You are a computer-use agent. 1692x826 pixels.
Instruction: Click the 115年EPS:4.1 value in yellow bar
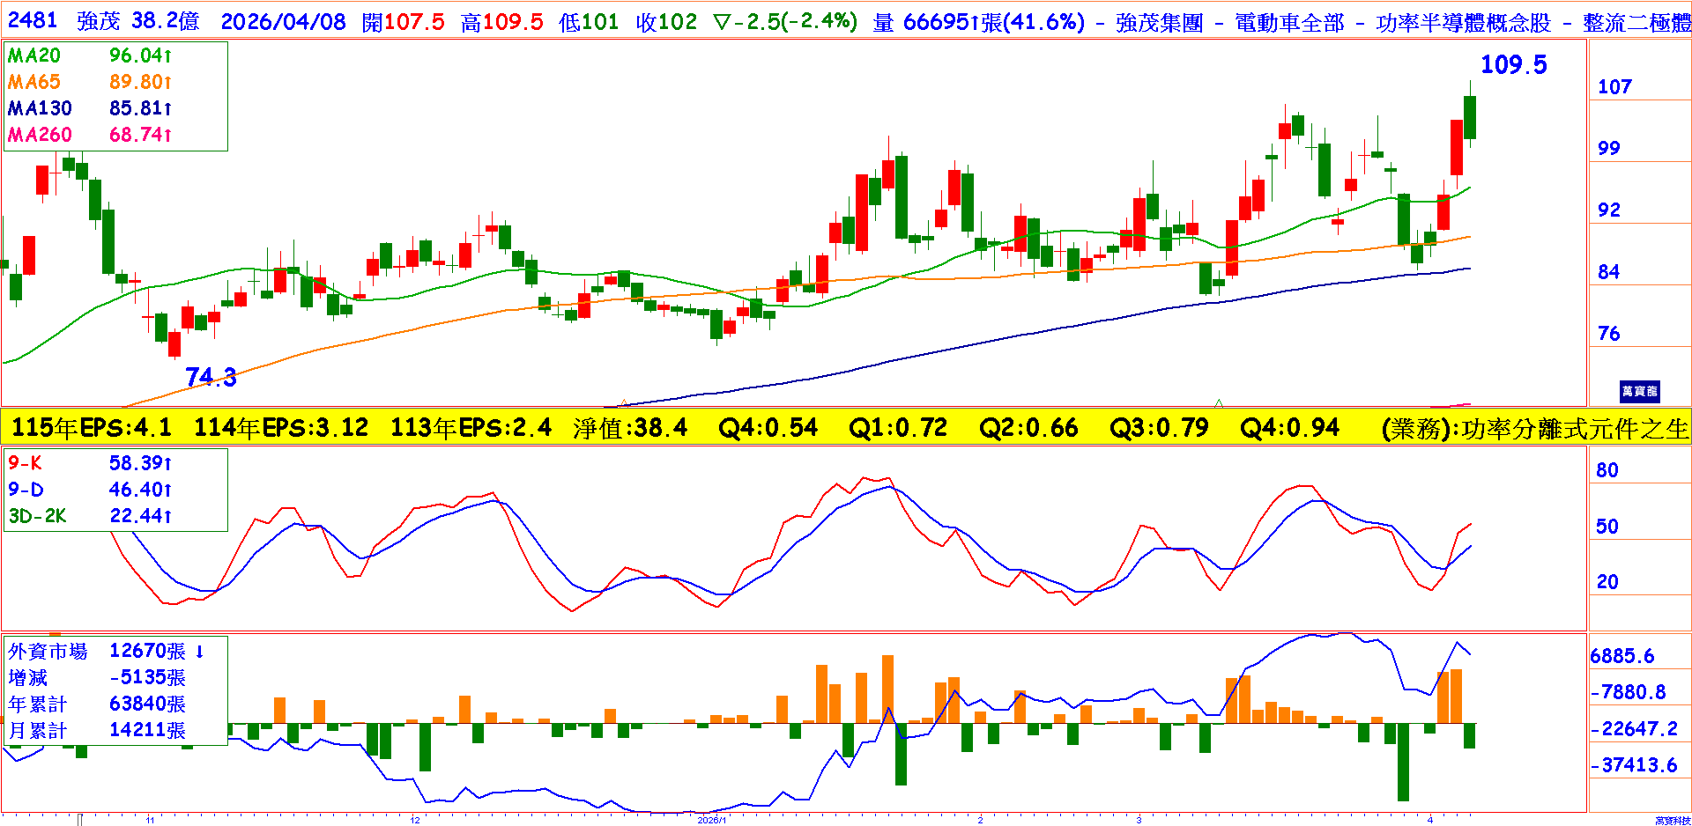(x=91, y=428)
